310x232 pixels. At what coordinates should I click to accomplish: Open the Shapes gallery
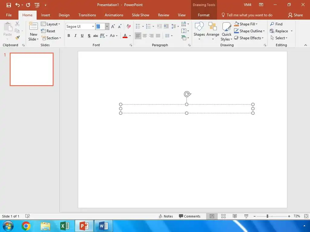coord(199,31)
